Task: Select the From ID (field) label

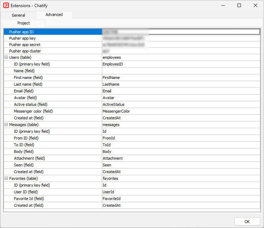Action: click(26, 138)
